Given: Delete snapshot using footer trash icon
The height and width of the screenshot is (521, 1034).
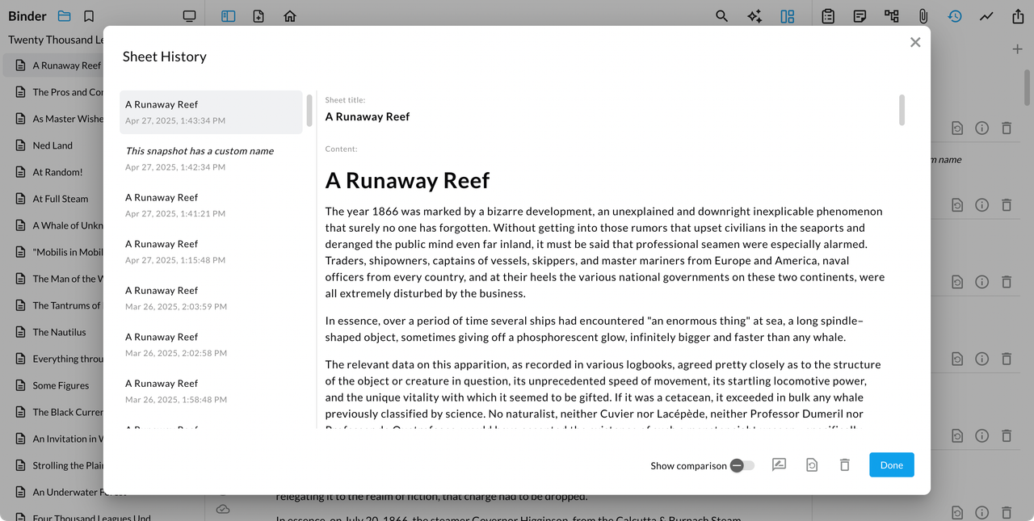Looking at the screenshot, I should tap(844, 464).
